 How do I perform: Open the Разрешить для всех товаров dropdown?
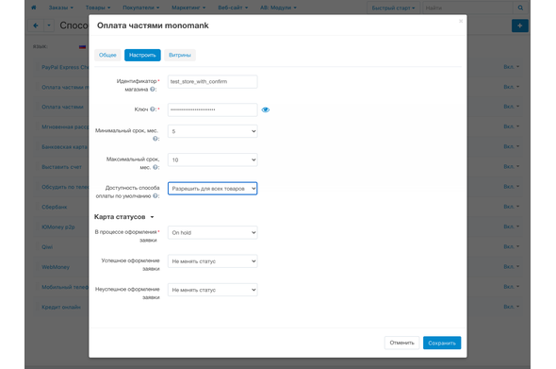tap(212, 189)
